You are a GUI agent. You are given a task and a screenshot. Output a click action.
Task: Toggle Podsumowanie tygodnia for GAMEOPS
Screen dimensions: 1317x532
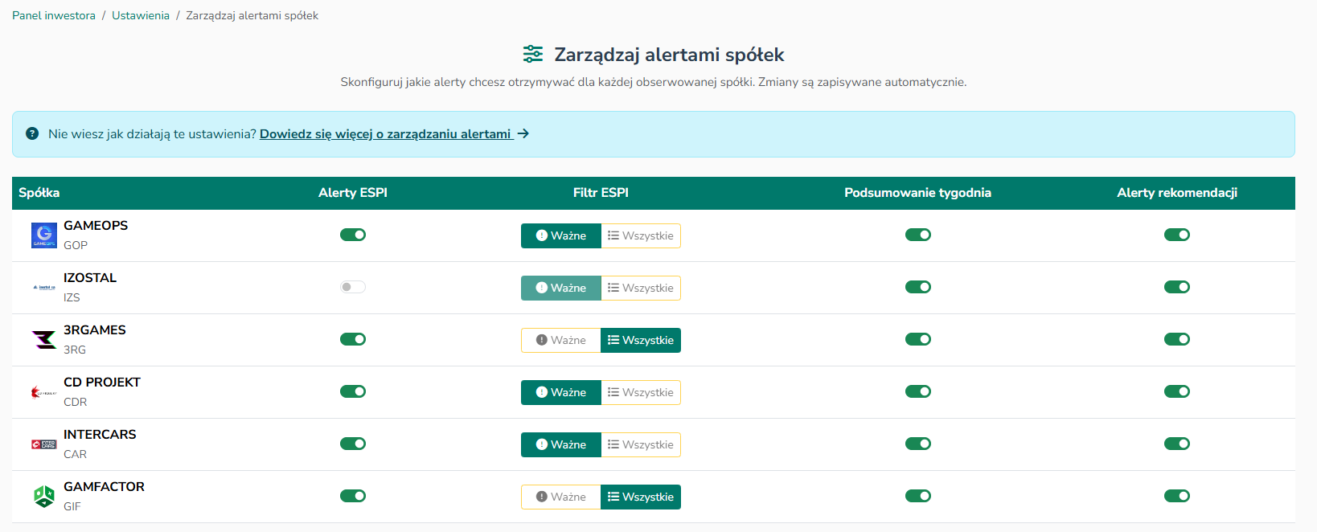point(918,235)
